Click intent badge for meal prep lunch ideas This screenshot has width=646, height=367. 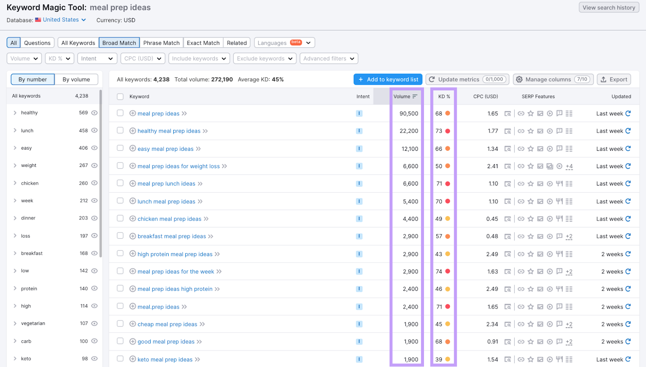[359, 183]
